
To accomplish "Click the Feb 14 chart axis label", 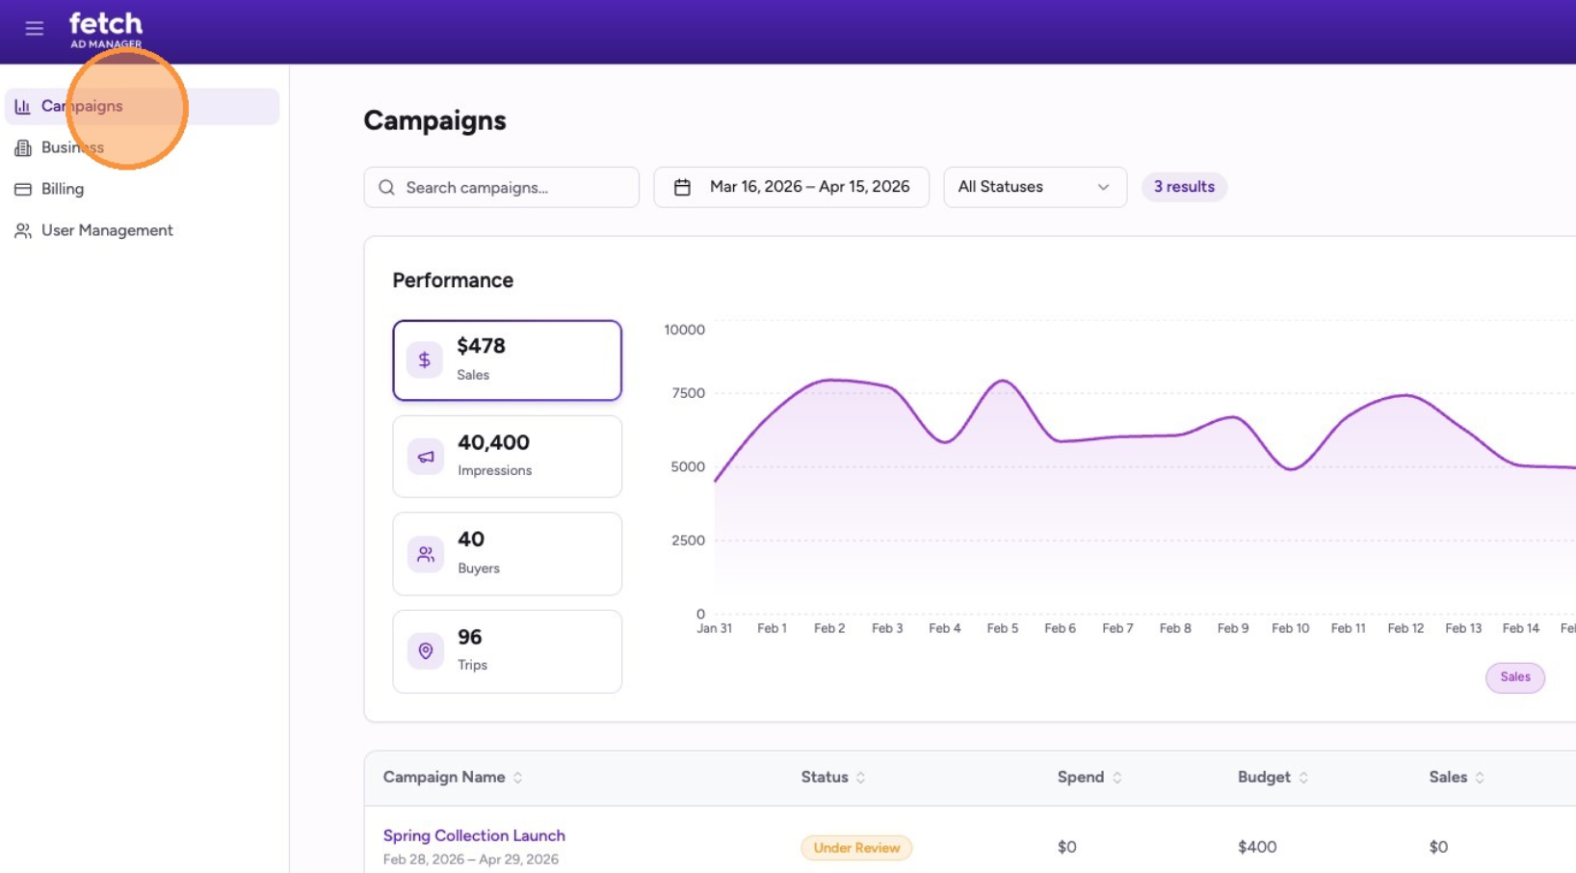I will [x=1521, y=628].
